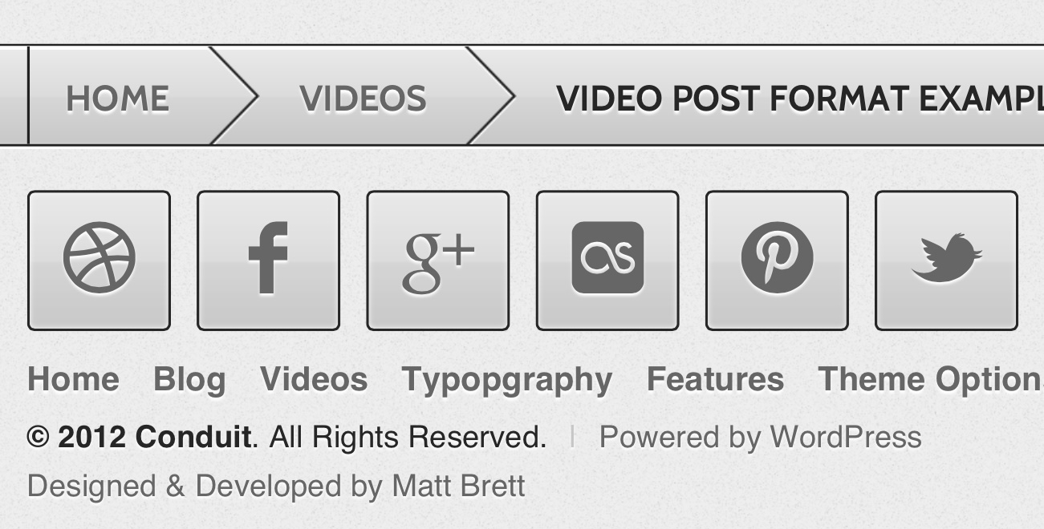1044x529 pixels.
Task: Click the chevron separator between HOME and VIDEOS
Action: 234,96
